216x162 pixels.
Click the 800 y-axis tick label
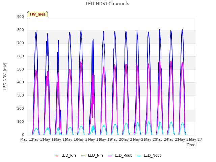(x=21, y=30)
